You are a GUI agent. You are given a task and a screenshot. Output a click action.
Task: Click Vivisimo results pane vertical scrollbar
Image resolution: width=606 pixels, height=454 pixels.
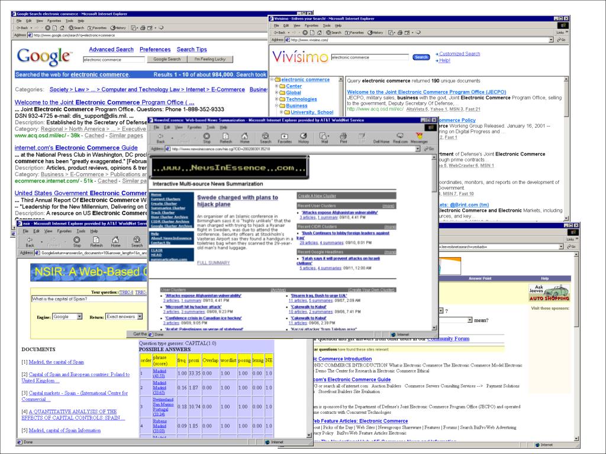tap(566, 148)
